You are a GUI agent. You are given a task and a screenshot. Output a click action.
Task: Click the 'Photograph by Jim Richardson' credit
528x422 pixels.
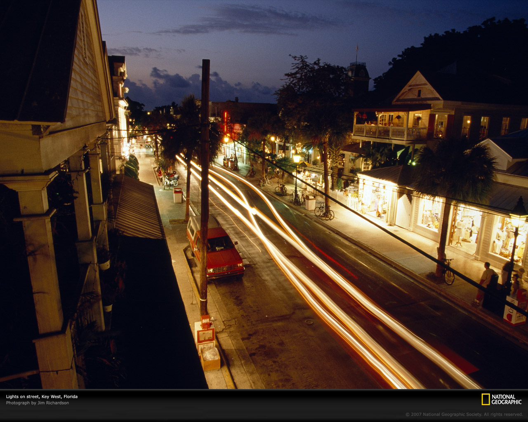coord(38,403)
